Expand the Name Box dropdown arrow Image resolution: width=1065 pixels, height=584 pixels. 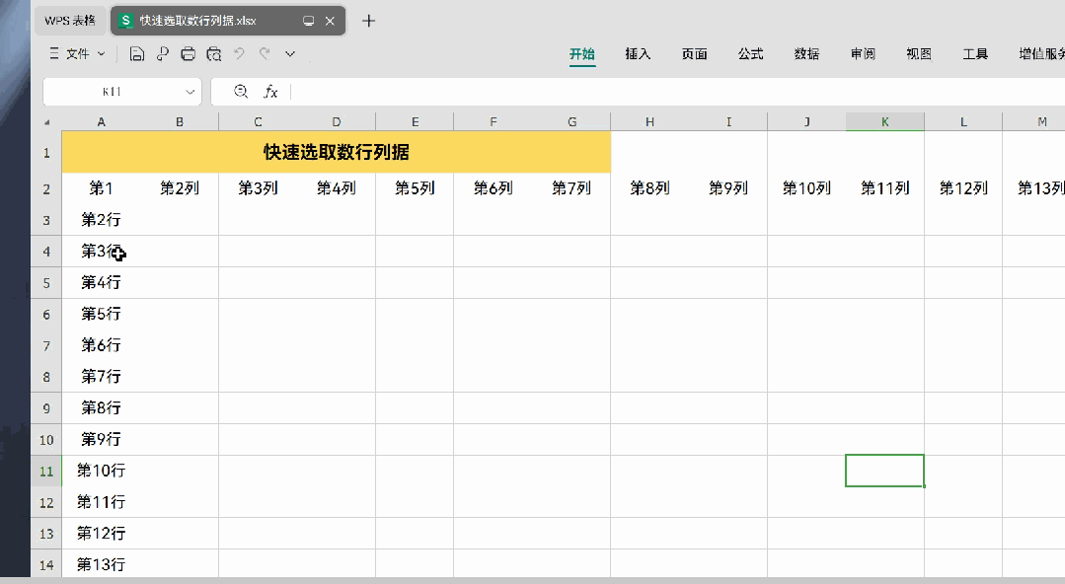(x=190, y=92)
